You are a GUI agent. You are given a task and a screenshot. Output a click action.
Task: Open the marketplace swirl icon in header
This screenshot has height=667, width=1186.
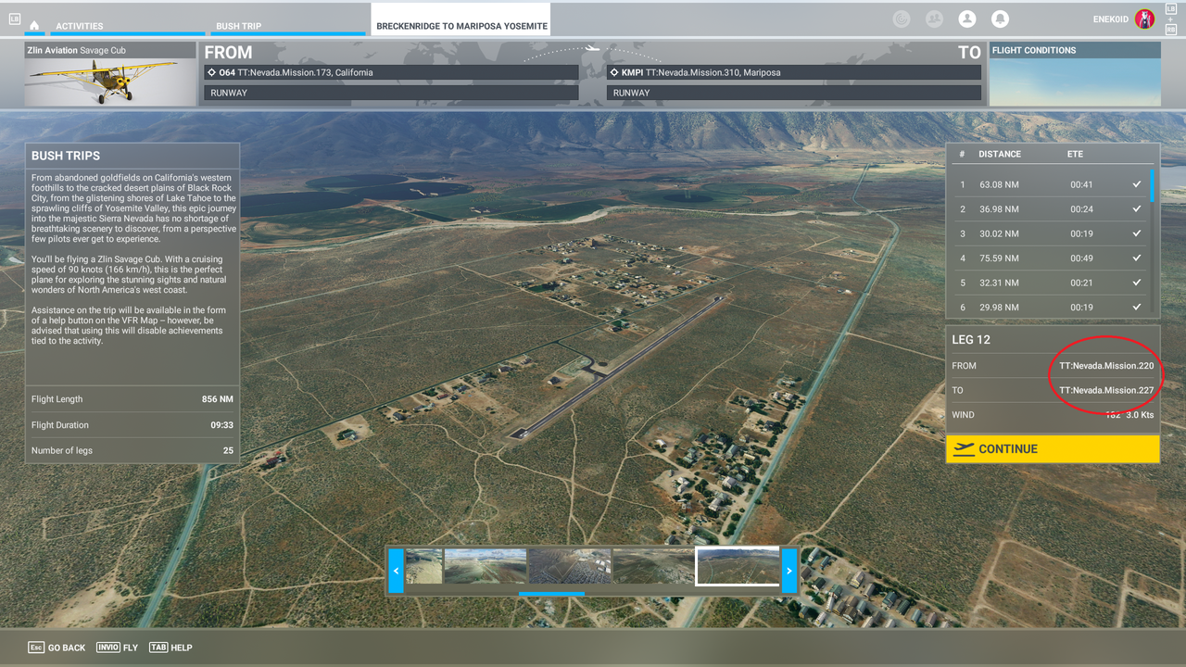pyautogui.click(x=901, y=19)
